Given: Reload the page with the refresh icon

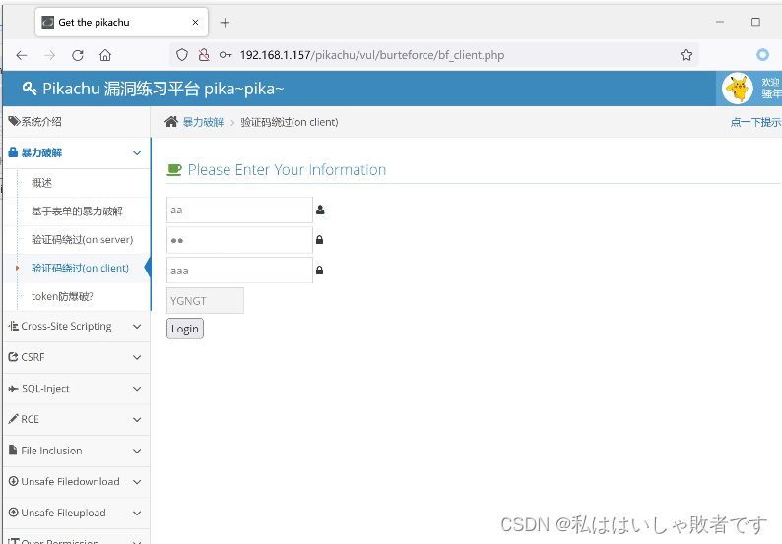Looking at the screenshot, I should 77,55.
